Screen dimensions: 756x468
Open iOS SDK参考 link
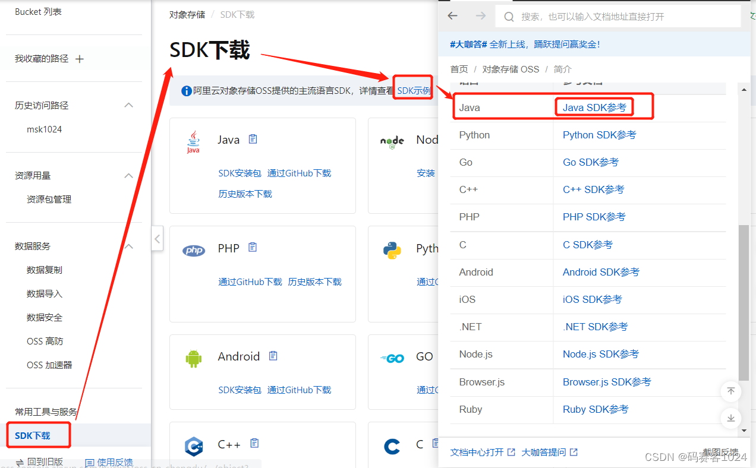(593, 299)
